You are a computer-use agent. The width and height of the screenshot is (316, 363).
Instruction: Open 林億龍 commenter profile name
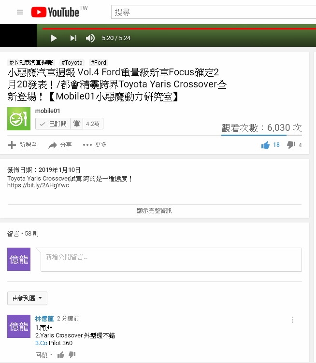point(44,319)
